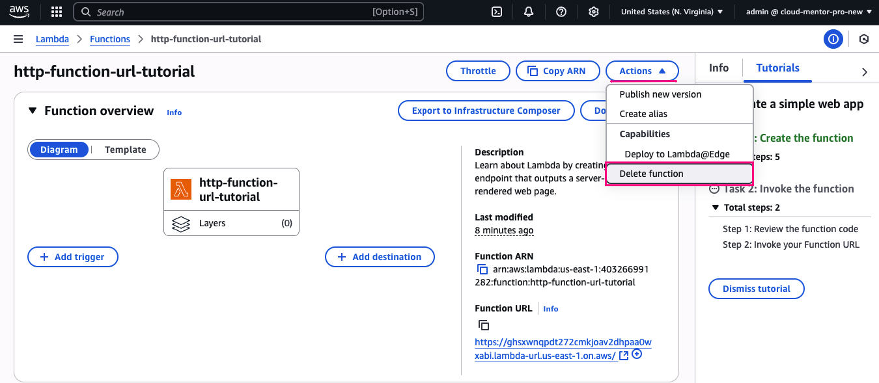
Task: Click the Add trigger button
Action: pyautogui.click(x=73, y=257)
